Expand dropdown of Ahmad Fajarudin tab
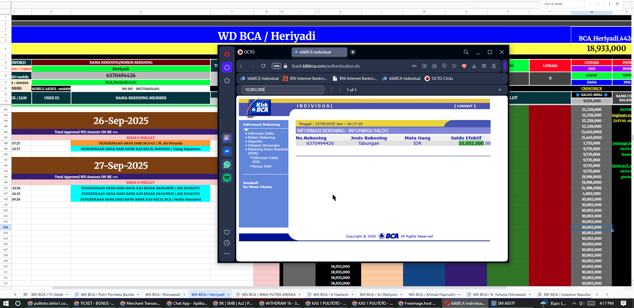634x308 pixels. pyautogui.click(x=459, y=294)
